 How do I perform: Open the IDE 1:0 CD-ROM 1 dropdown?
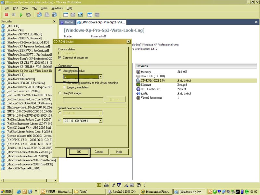click(x=100, y=121)
